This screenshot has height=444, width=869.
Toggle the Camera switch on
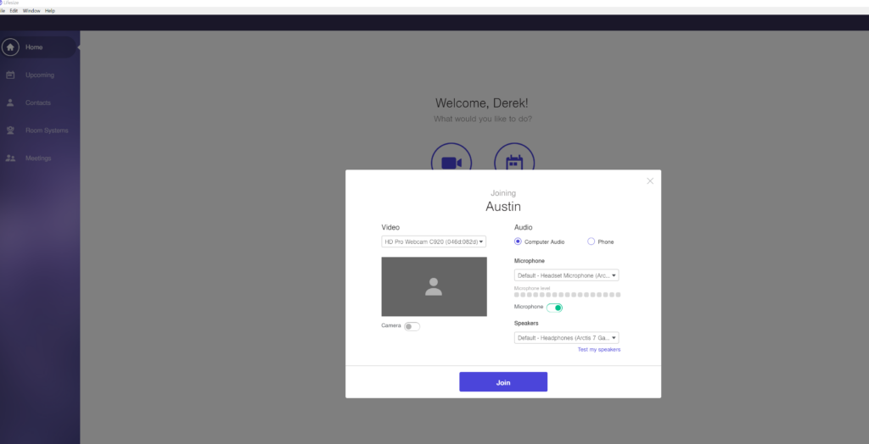point(412,326)
